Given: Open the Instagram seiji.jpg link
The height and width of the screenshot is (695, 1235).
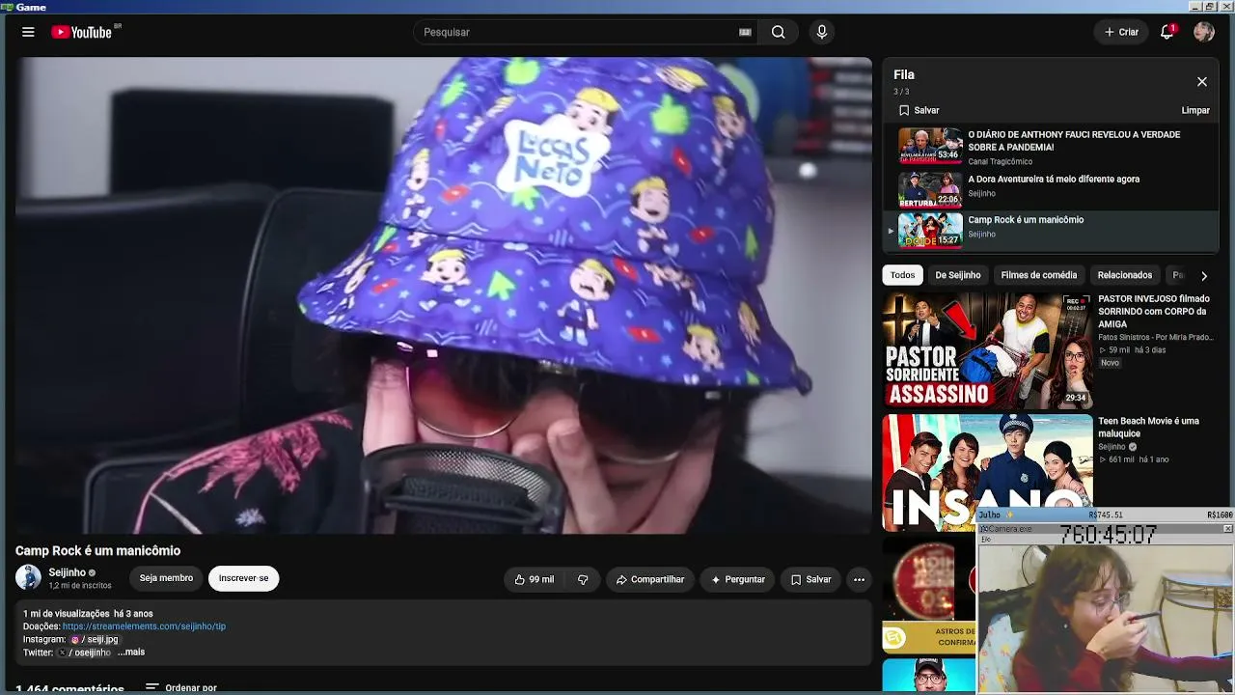Looking at the screenshot, I should [x=94, y=639].
